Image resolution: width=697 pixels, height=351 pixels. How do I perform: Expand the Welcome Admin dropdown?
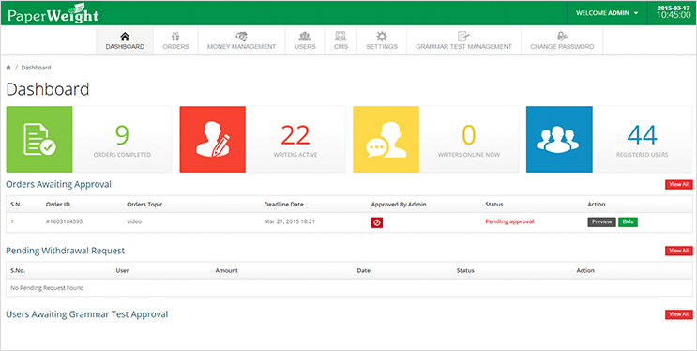[607, 13]
